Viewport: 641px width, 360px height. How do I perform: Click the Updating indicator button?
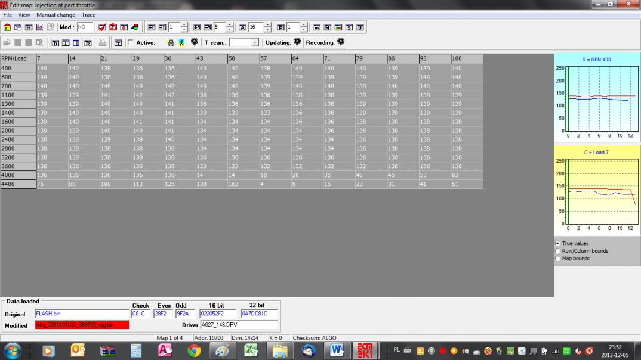(297, 42)
